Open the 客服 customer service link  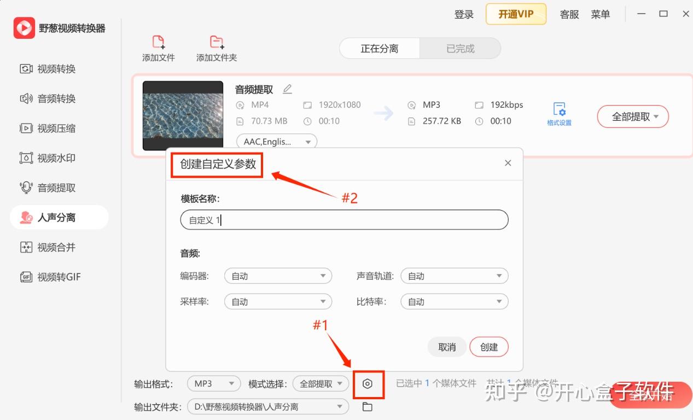point(569,14)
